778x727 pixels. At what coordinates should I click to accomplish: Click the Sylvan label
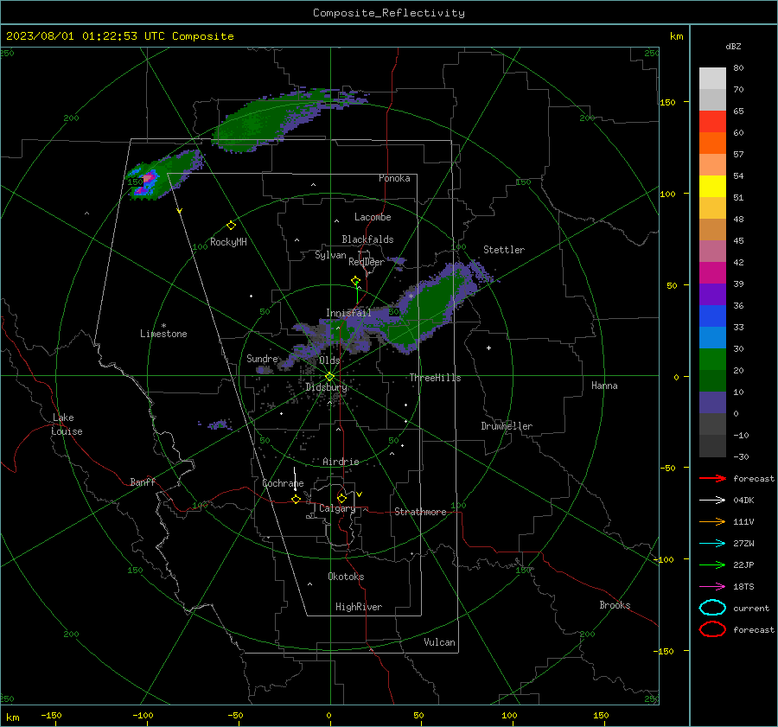(x=330, y=255)
